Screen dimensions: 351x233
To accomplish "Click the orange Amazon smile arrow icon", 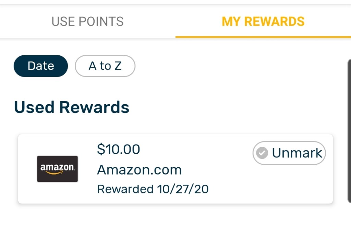I will [x=57, y=173].
